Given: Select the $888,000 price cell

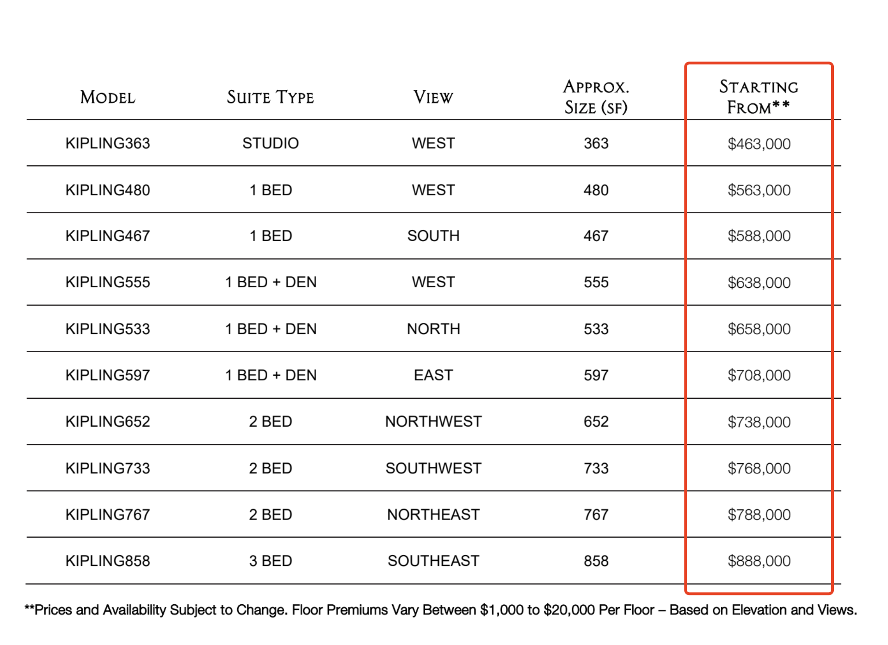Looking at the screenshot, I should (x=759, y=561).
